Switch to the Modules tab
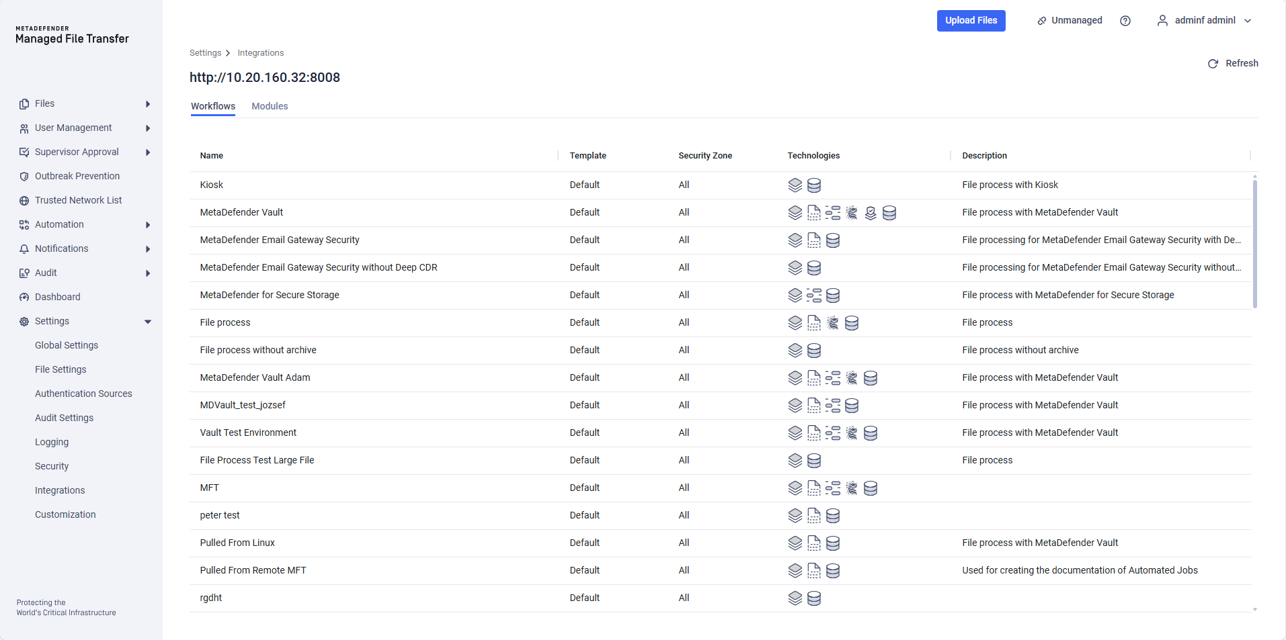Viewport: 1286px width, 640px height. tap(269, 106)
